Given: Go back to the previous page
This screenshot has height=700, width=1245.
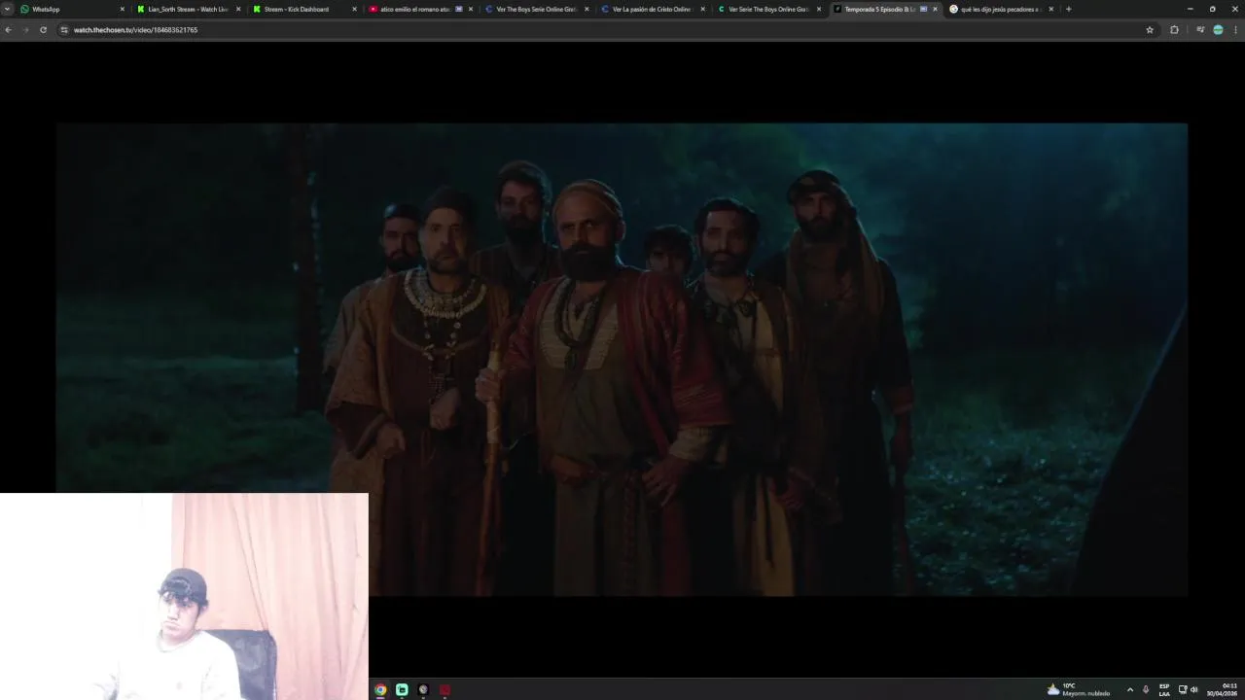Looking at the screenshot, I should point(9,30).
